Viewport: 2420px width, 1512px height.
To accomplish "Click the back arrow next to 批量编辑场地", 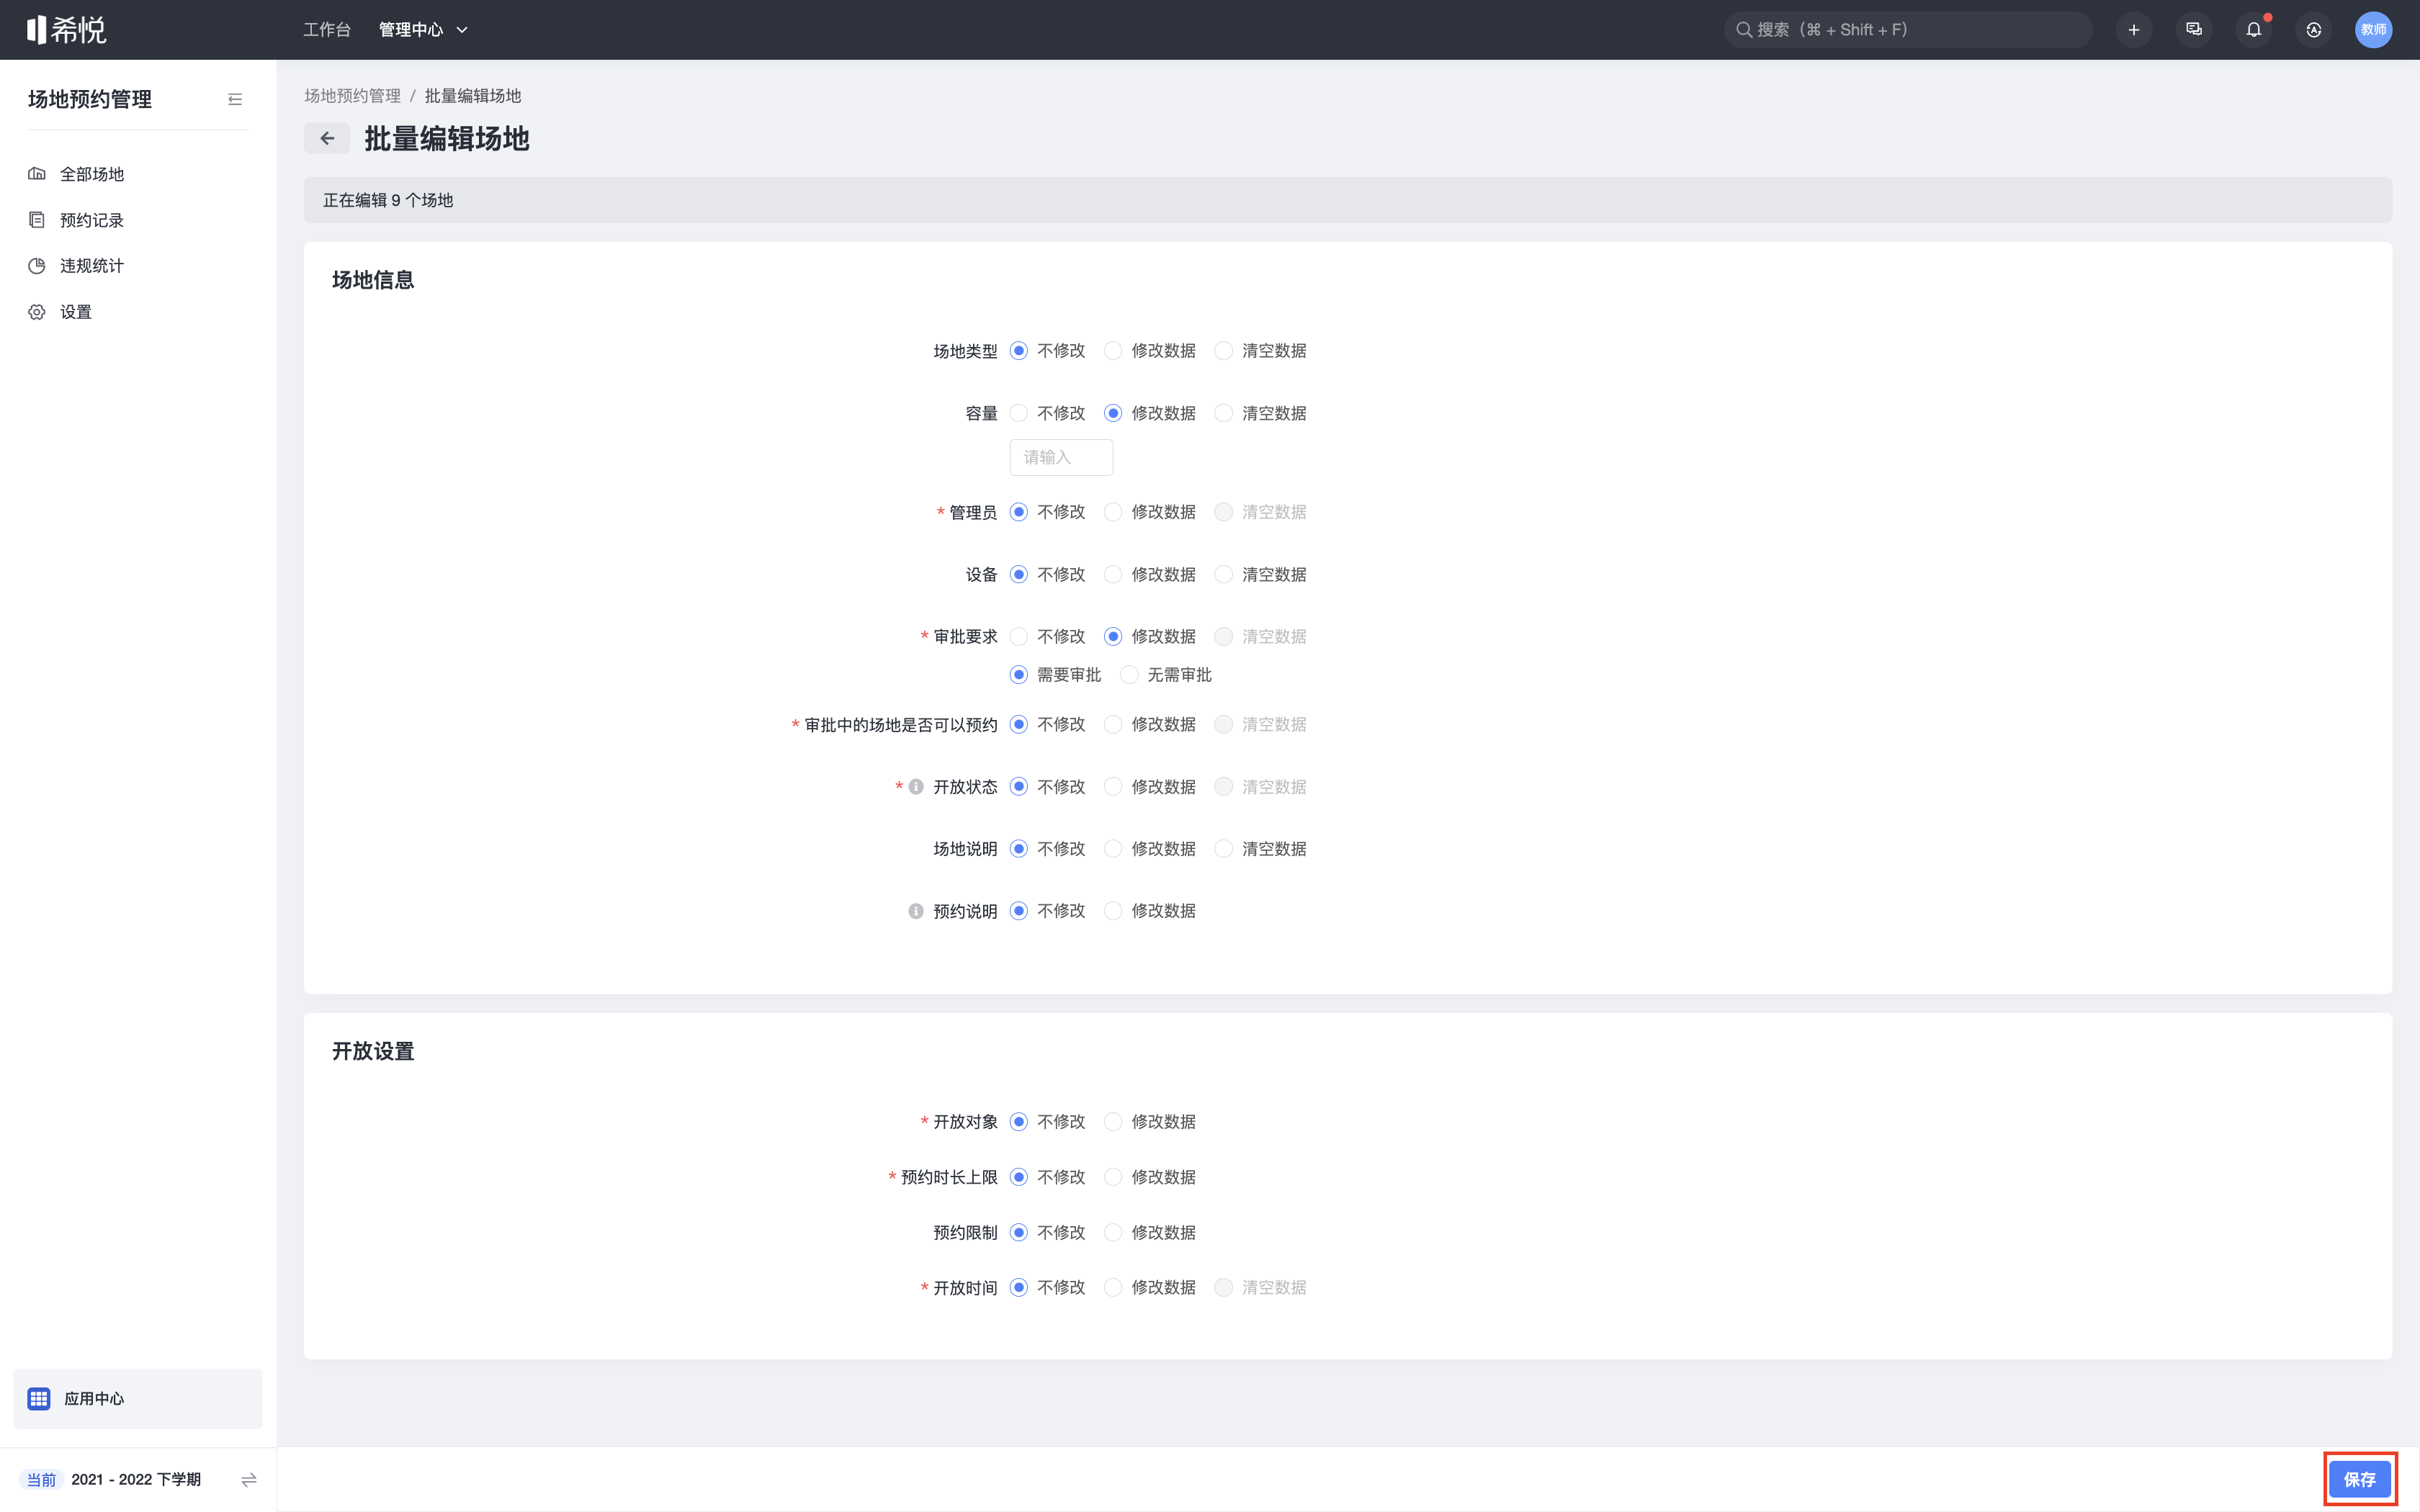I will pyautogui.click(x=327, y=138).
